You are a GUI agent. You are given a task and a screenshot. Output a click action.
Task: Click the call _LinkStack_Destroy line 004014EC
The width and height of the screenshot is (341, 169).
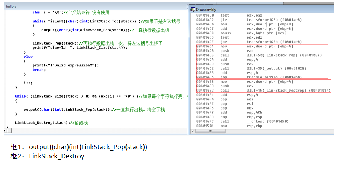(263, 91)
